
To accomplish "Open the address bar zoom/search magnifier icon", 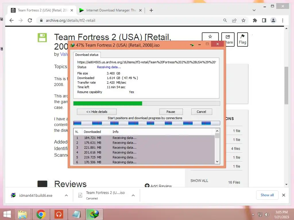I will (x=225, y=20).
